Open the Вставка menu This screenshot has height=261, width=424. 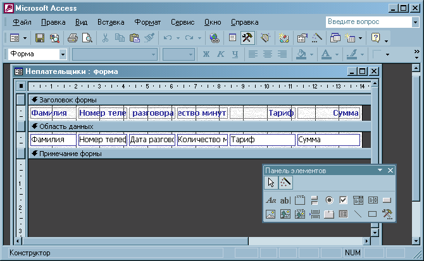pyautogui.click(x=111, y=22)
